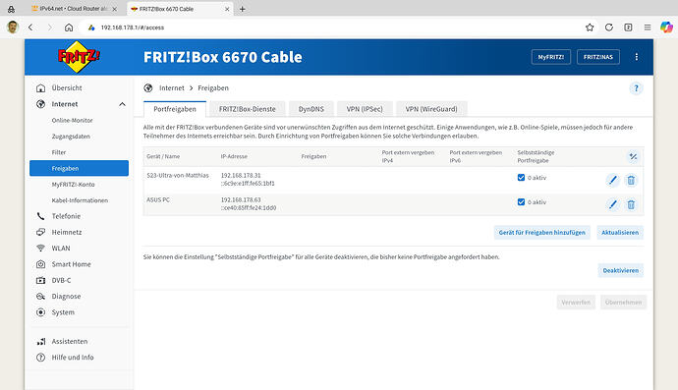
Task: Delete the ASUS PC entry via trash icon
Action: click(x=631, y=204)
